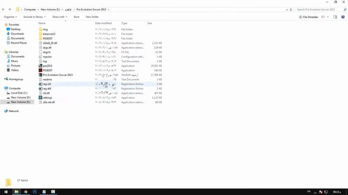Click the File Shredder toolbar button

point(308,17)
